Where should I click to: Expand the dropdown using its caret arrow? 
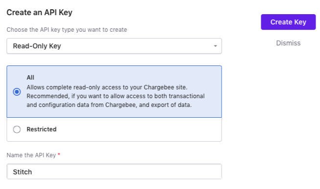(x=215, y=46)
